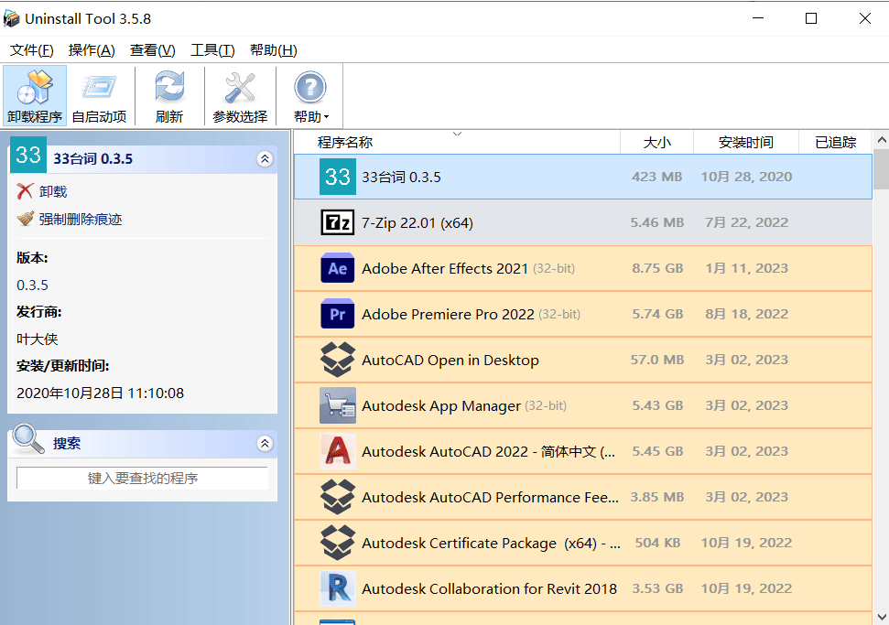The image size is (889, 625).
Task: Select Autodesk Certificate Package (x64) row
Action: point(583,543)
